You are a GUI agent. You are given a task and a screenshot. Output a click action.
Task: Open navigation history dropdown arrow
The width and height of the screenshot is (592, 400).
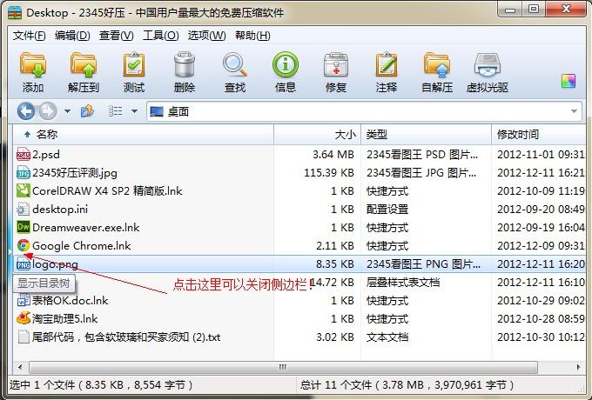point(67,111)
